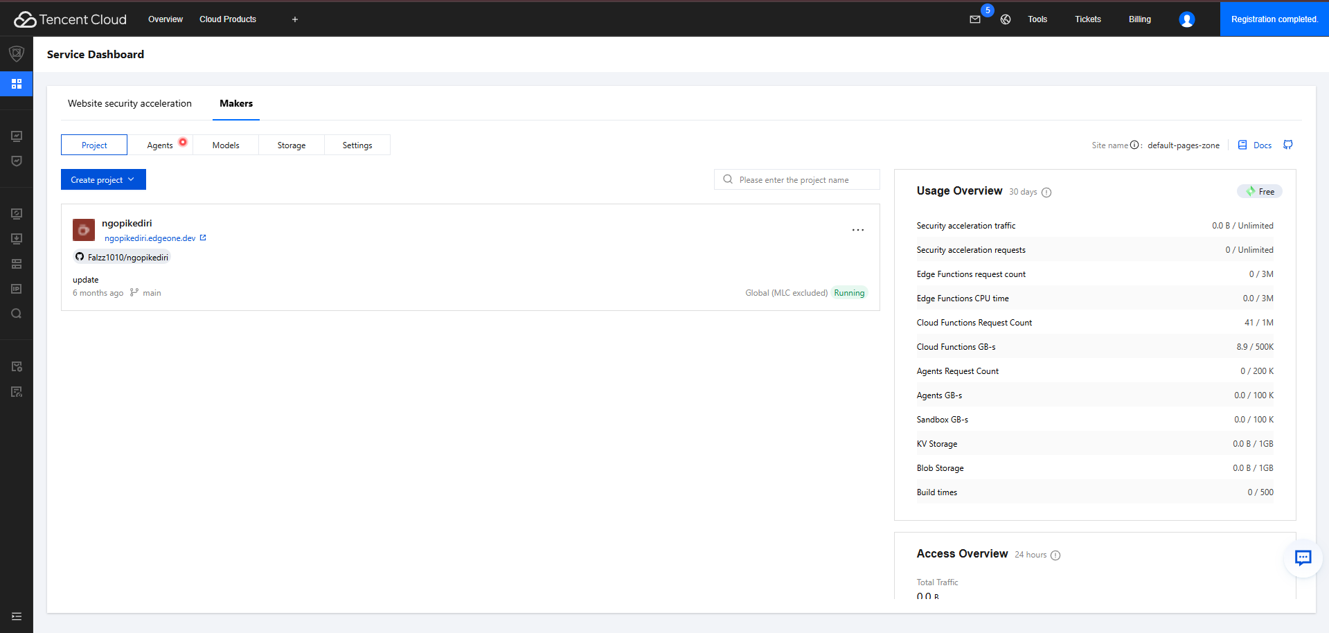Click the KV Storage usage row
The height and width of the screenshot is (633, 1329).
pyautogui.click(x=1095, y=444)
